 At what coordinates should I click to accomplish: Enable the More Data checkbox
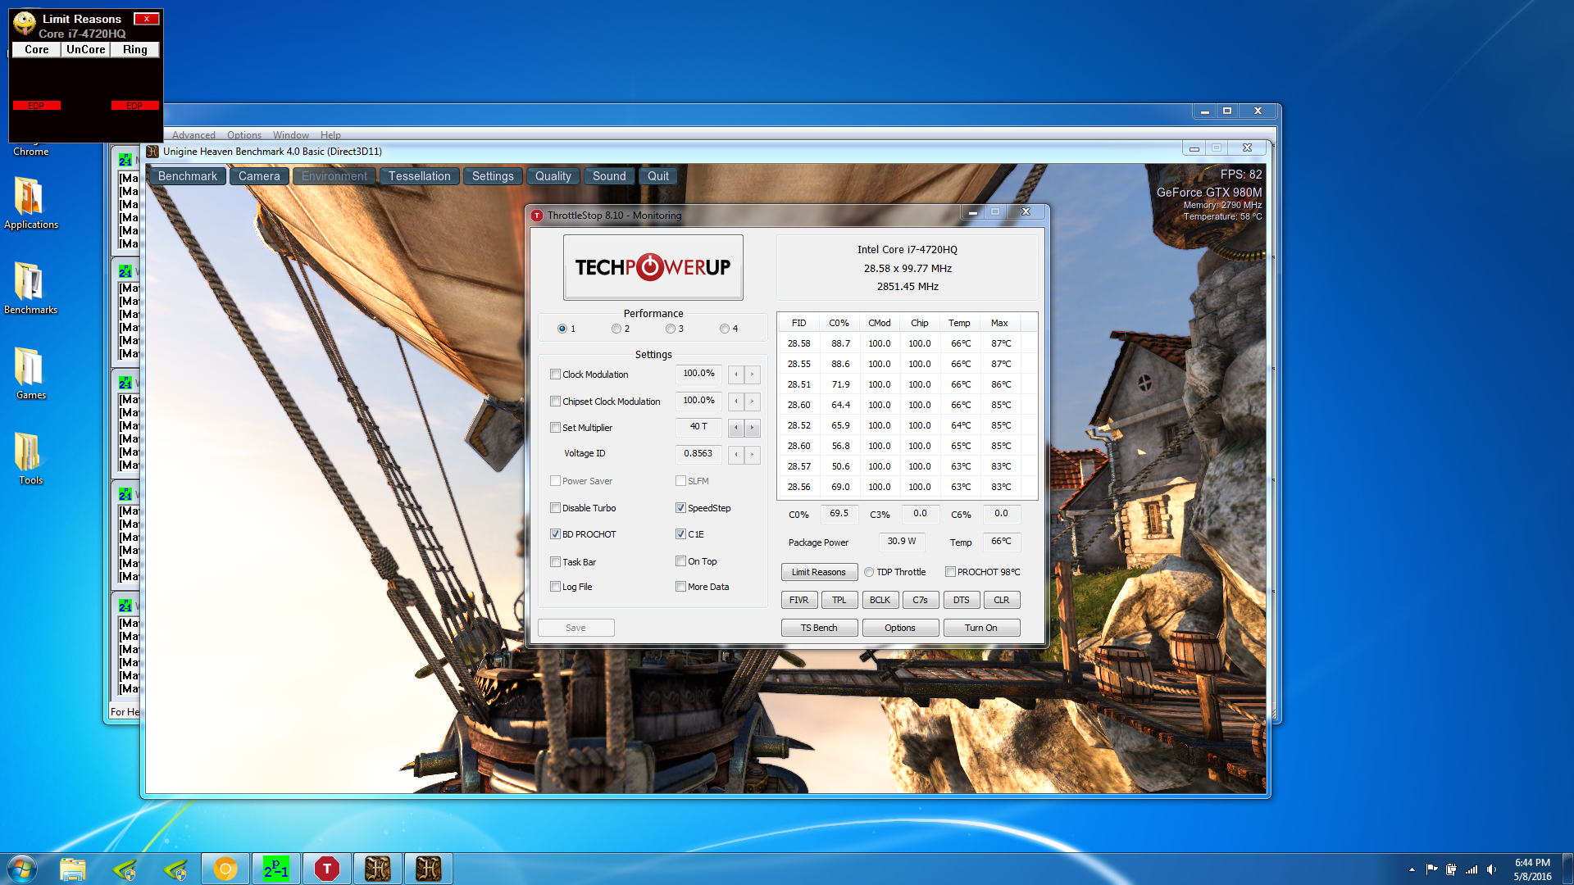[680, 587]
